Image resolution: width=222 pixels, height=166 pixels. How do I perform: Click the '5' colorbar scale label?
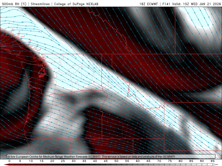[x=20, y=161]
